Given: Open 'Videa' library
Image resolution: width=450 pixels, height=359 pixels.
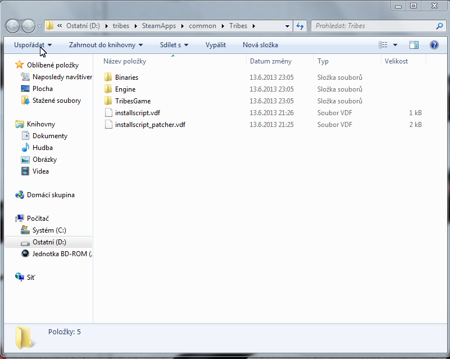Looking at the screenshot, I should [x=40, y=171].
